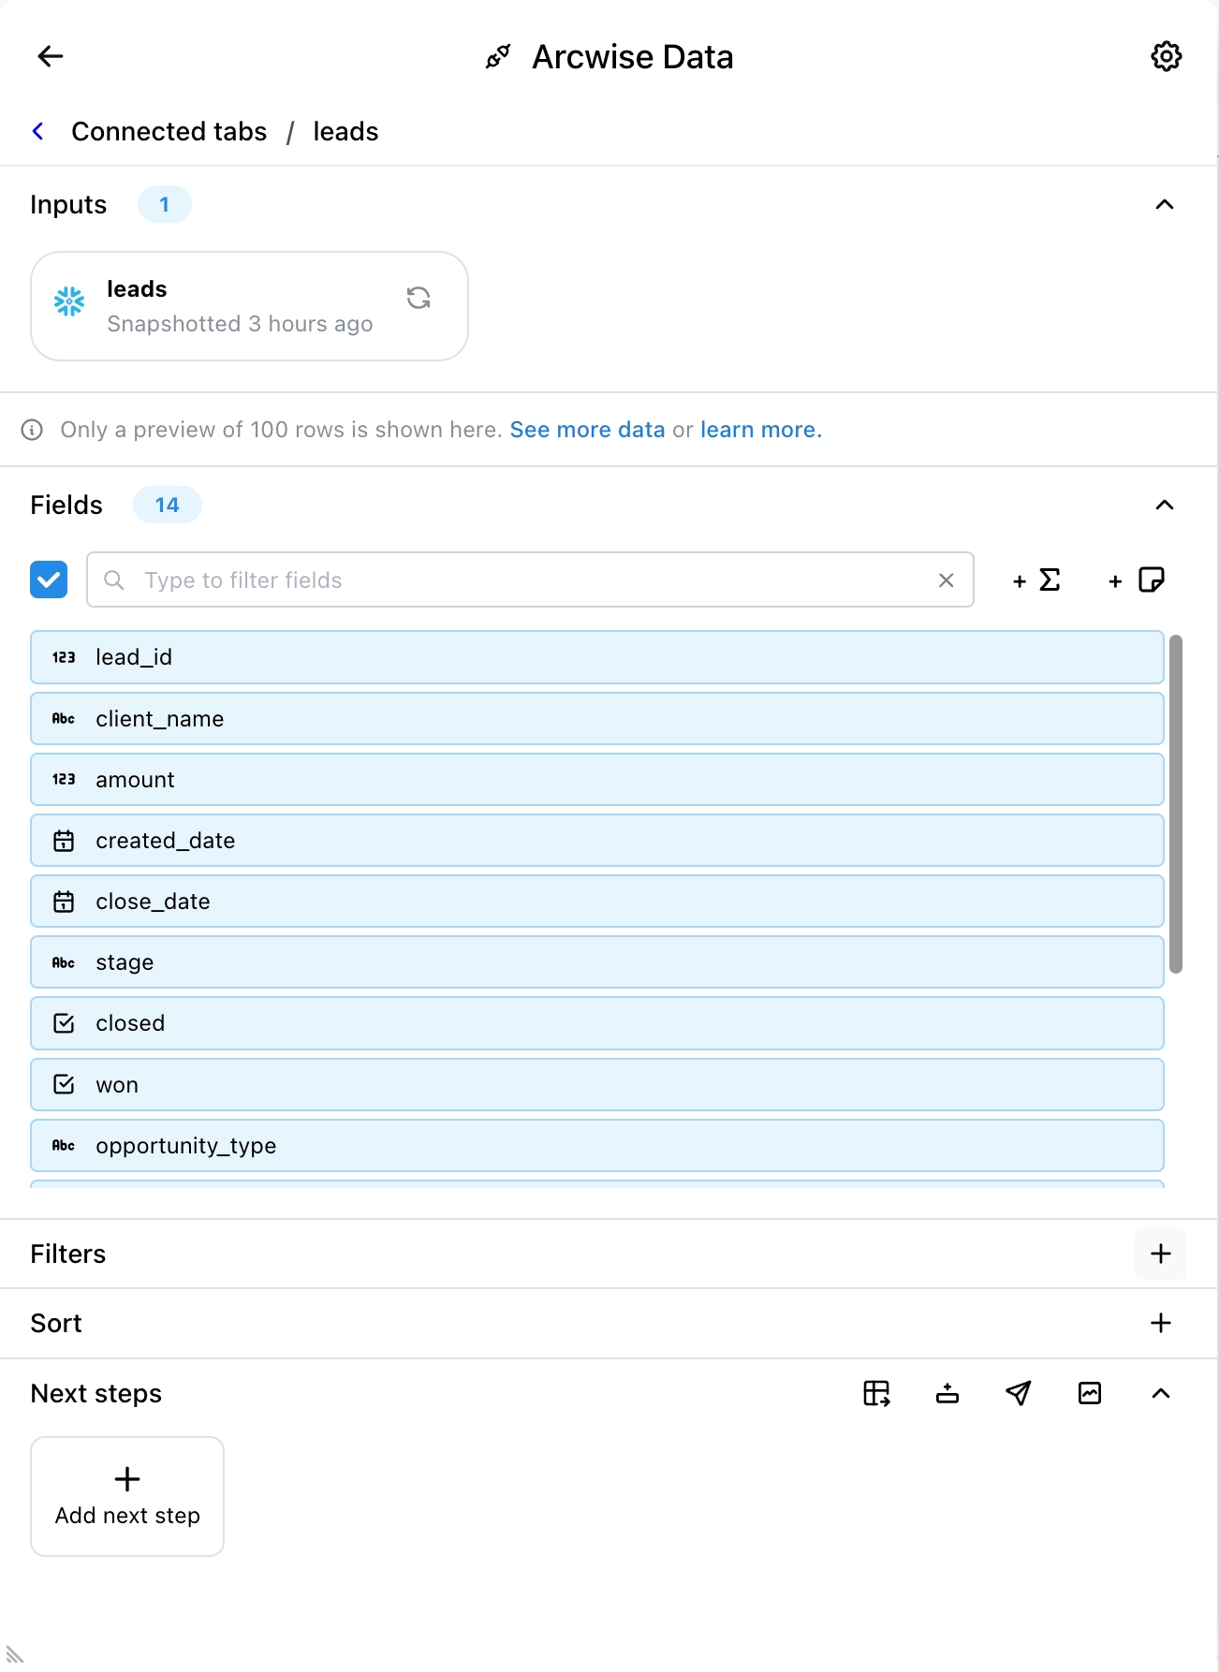Click the back arrow at top left

point(51,56)
